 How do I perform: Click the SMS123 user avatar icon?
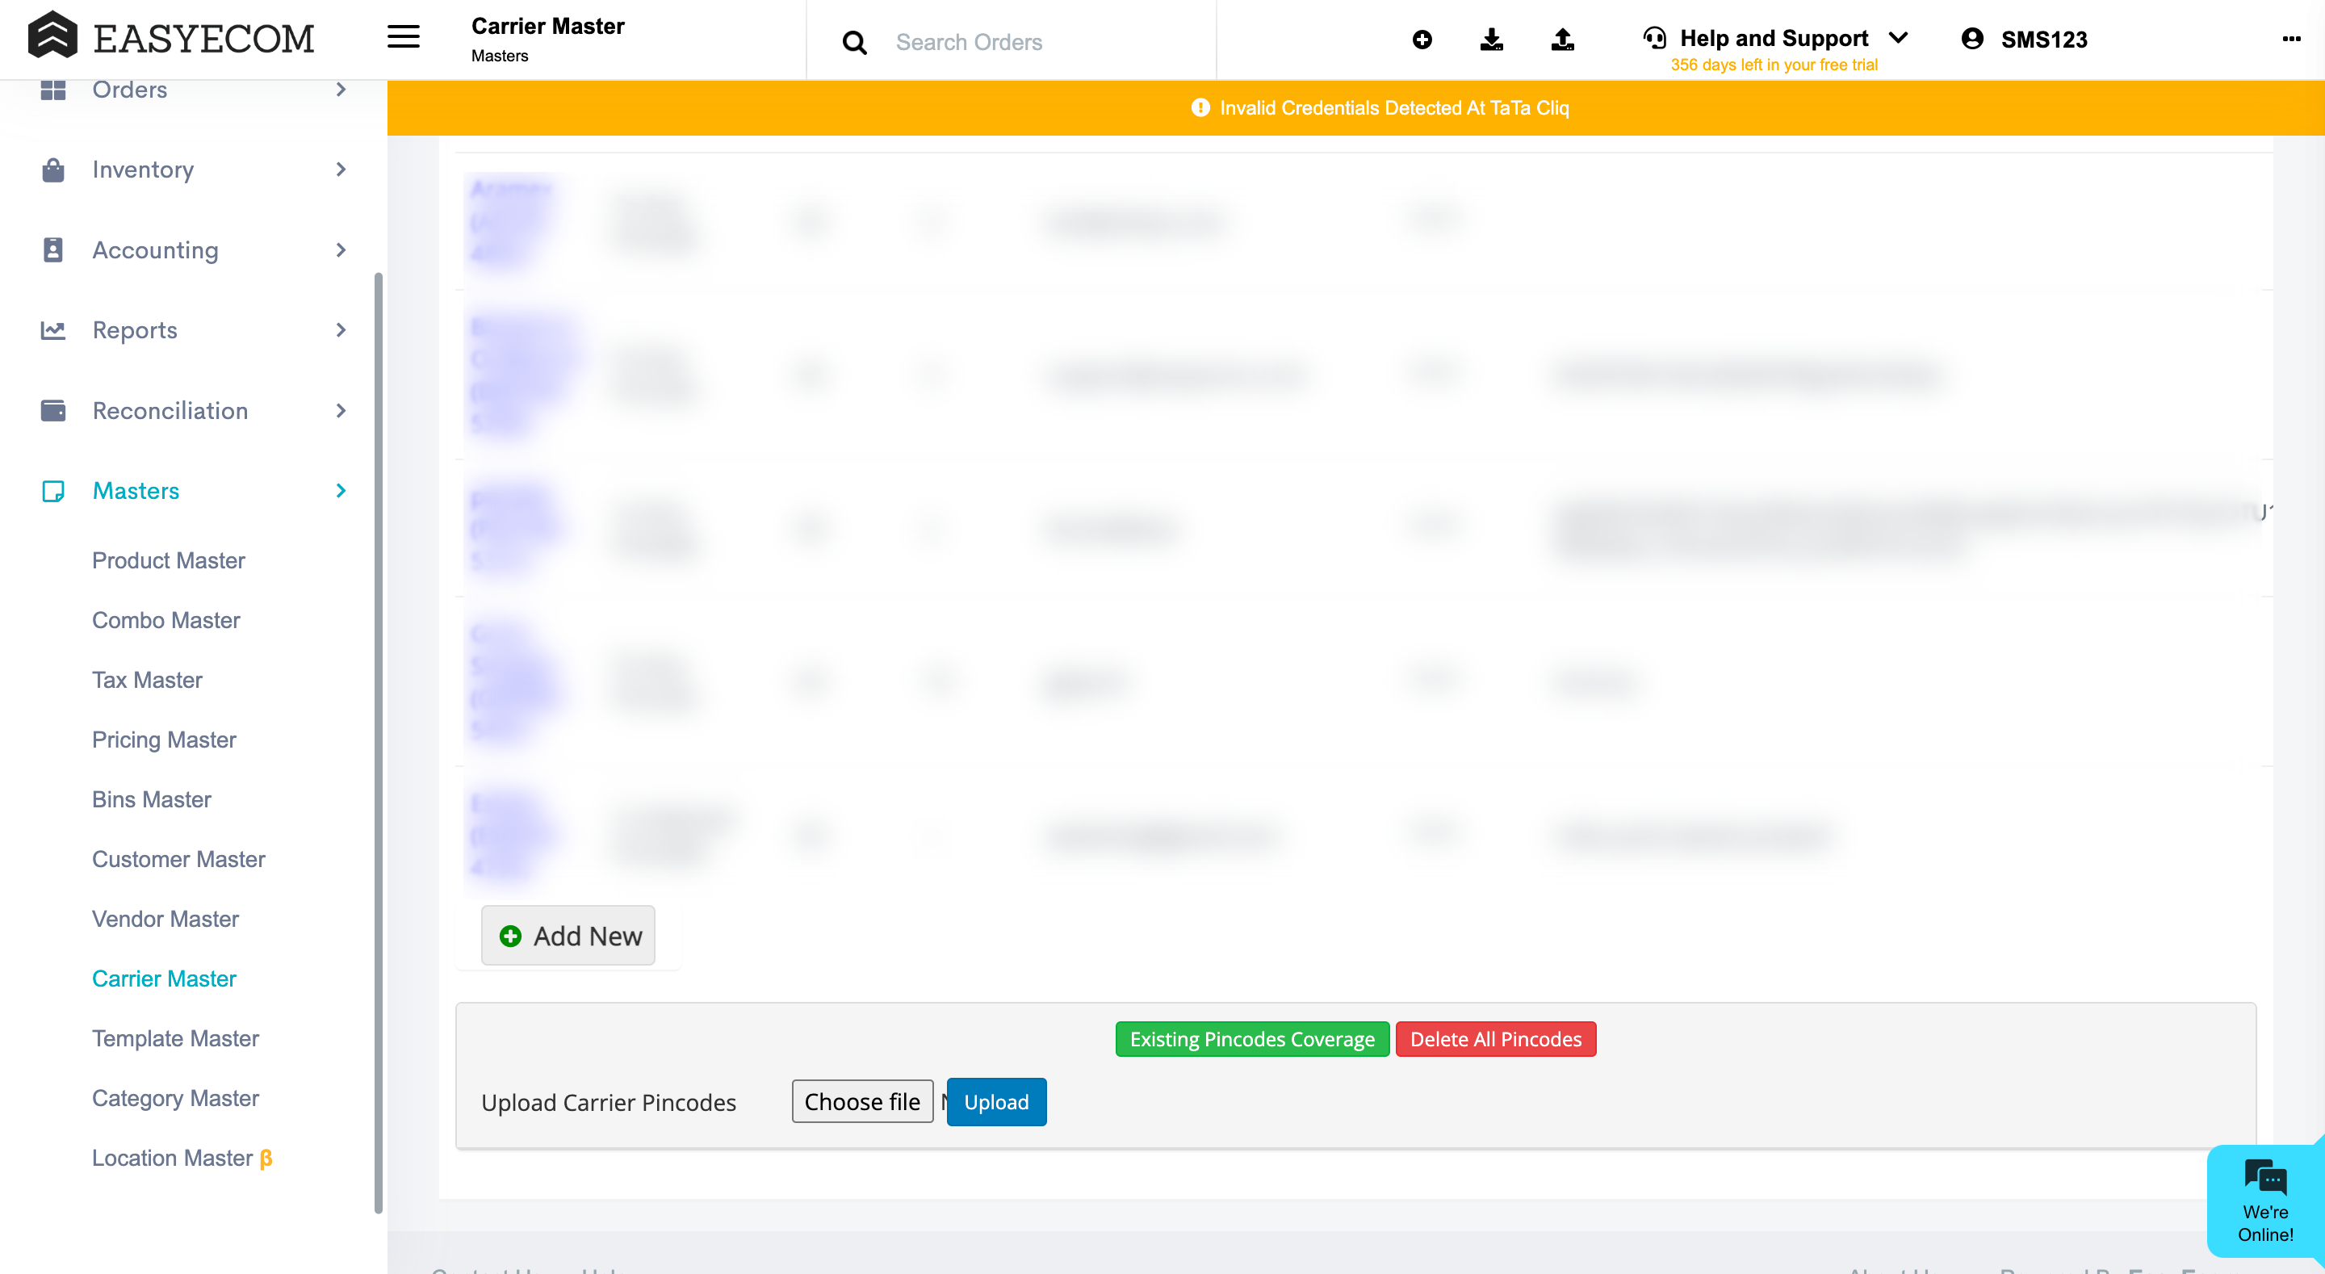point(1973,39)
